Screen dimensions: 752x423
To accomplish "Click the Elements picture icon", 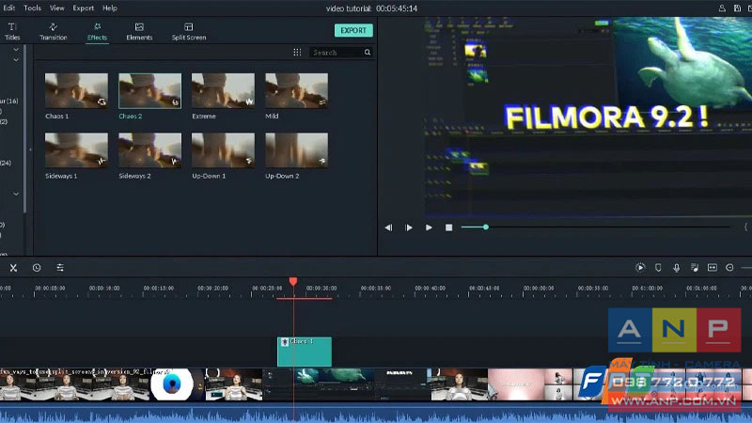I will [x=139, y=27].
